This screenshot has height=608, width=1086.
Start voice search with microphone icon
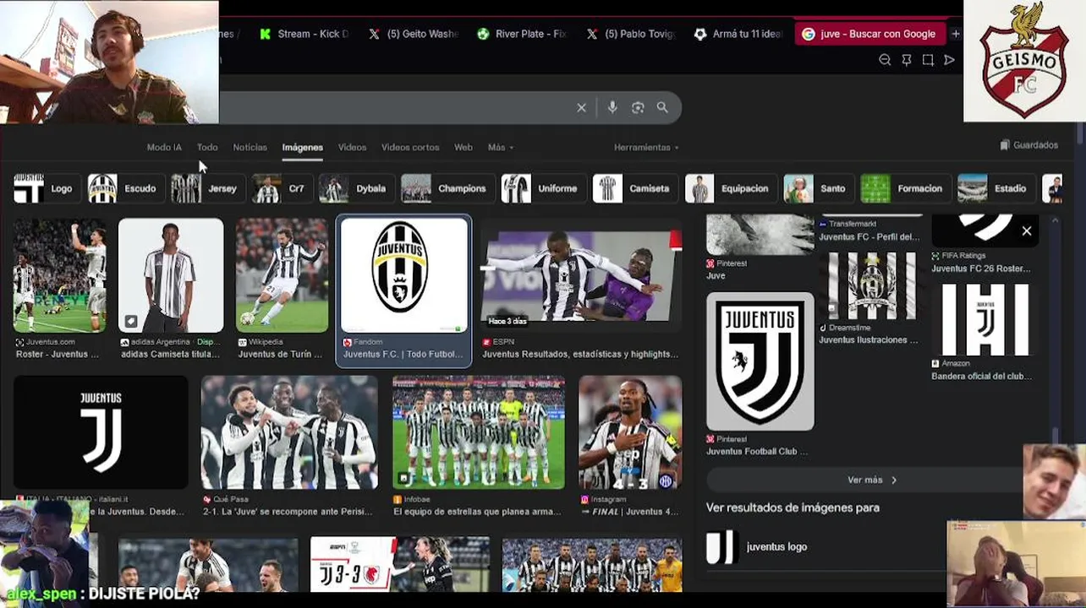(612, 108)
